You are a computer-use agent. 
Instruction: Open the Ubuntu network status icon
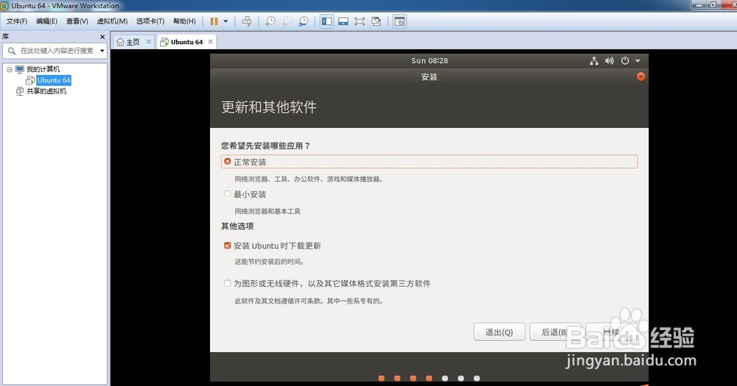(x=594, y=60)
